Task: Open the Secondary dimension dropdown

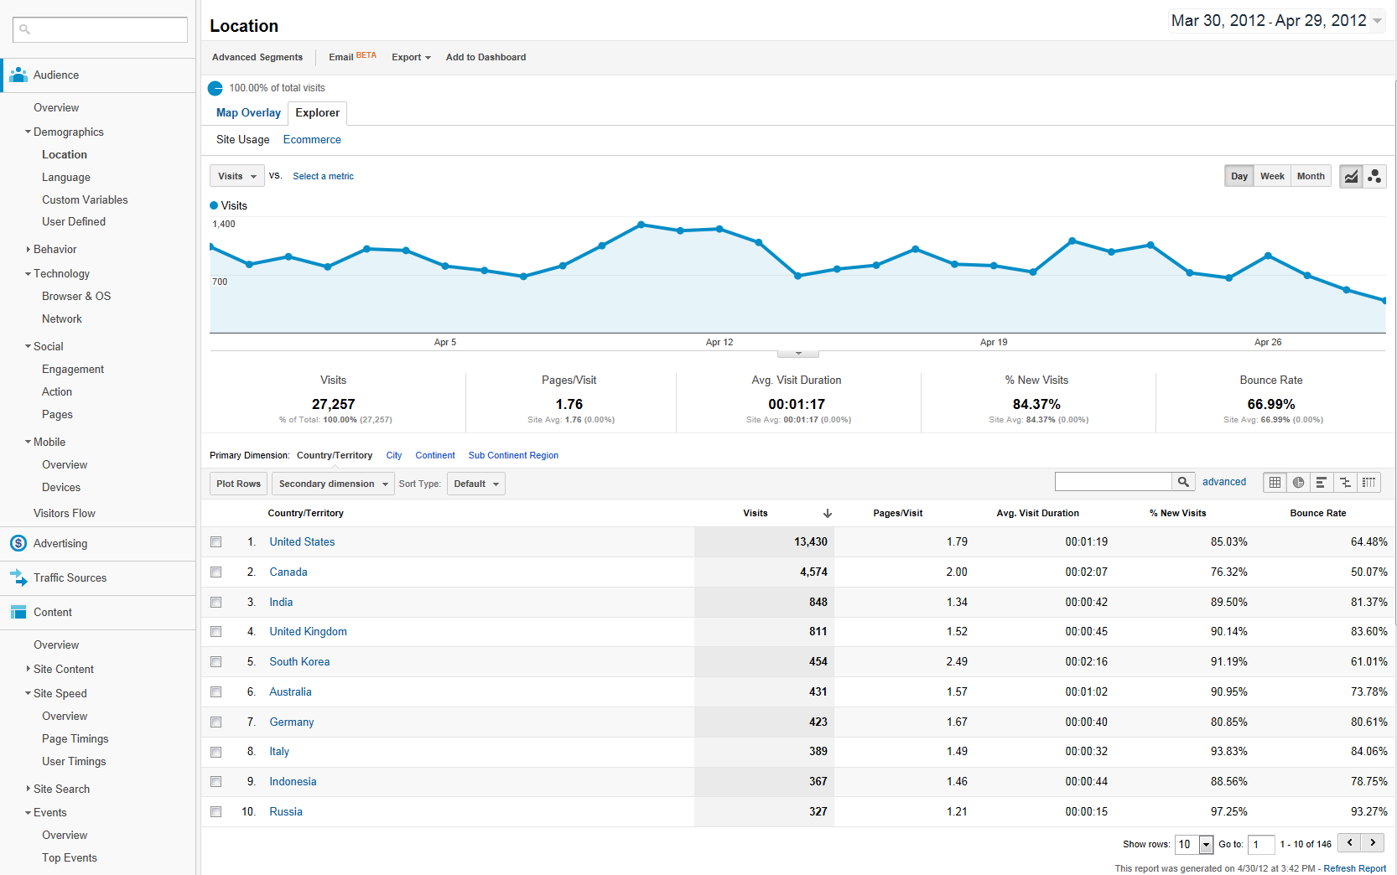Action: coord(333,484)
